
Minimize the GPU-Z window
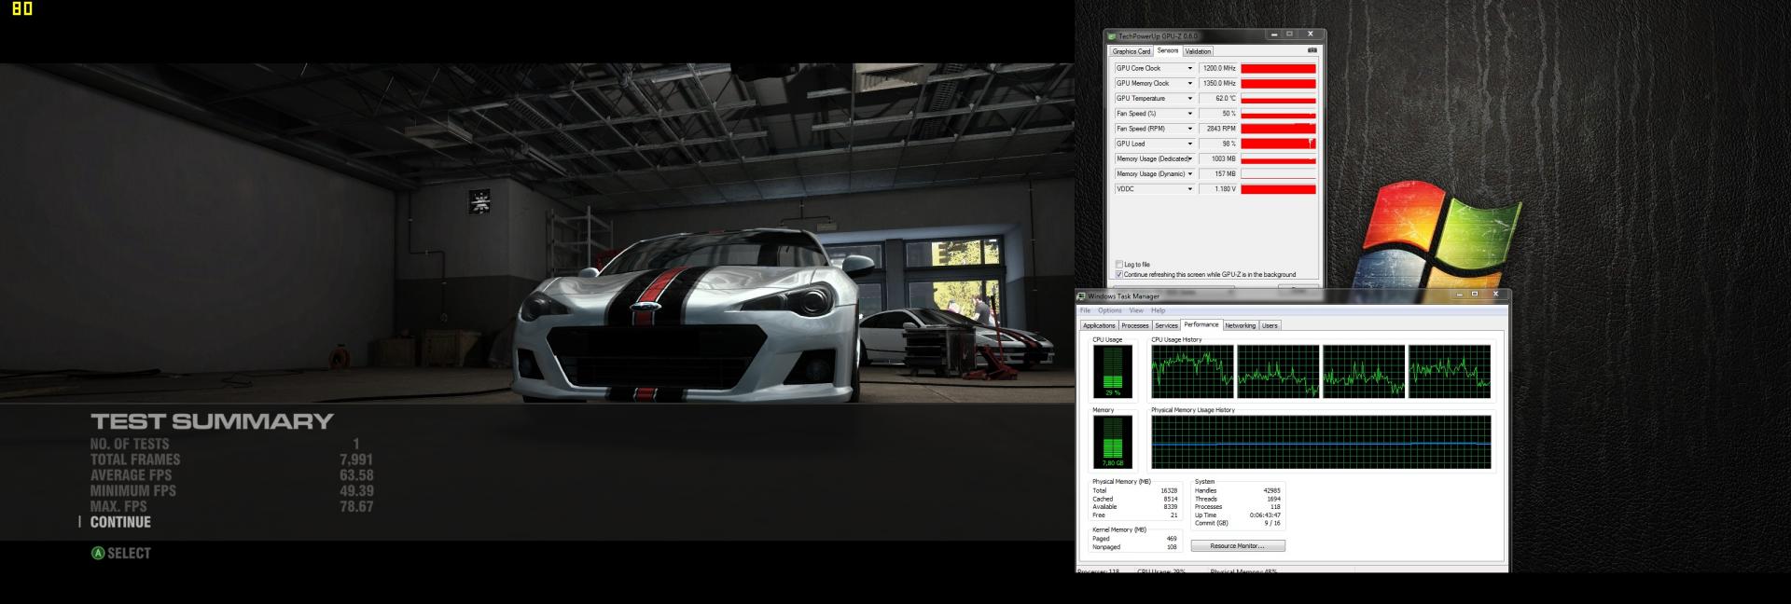(1272, 34)
